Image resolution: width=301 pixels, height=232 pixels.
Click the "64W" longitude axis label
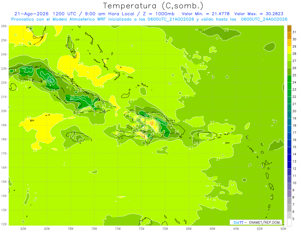[236, 228]
